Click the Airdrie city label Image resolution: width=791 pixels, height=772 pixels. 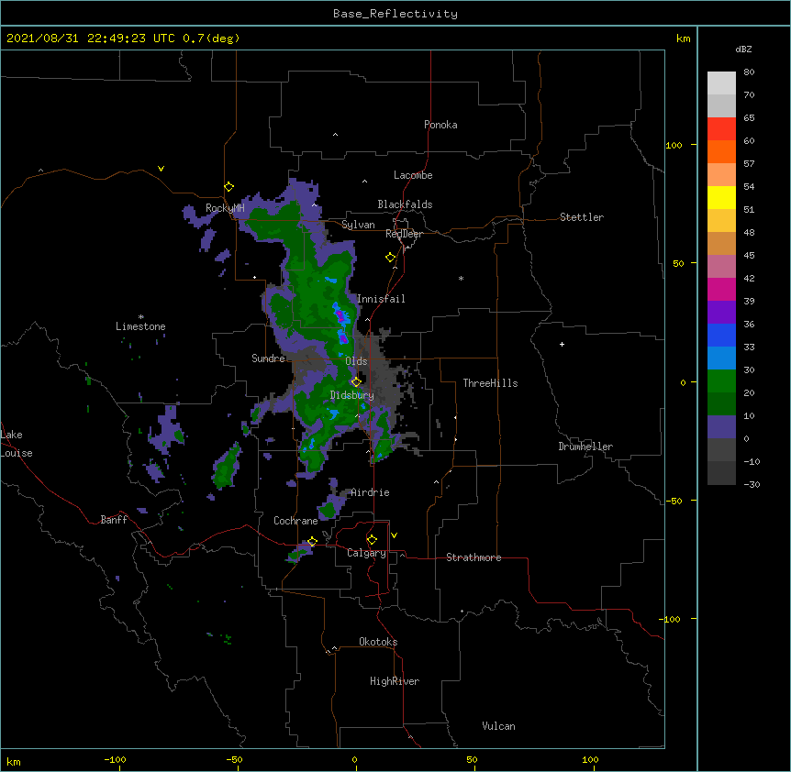[x=370, y=492]
